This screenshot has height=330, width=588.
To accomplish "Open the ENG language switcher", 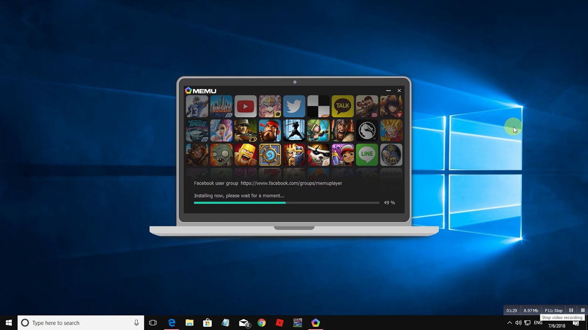I will tap(538, 323).
